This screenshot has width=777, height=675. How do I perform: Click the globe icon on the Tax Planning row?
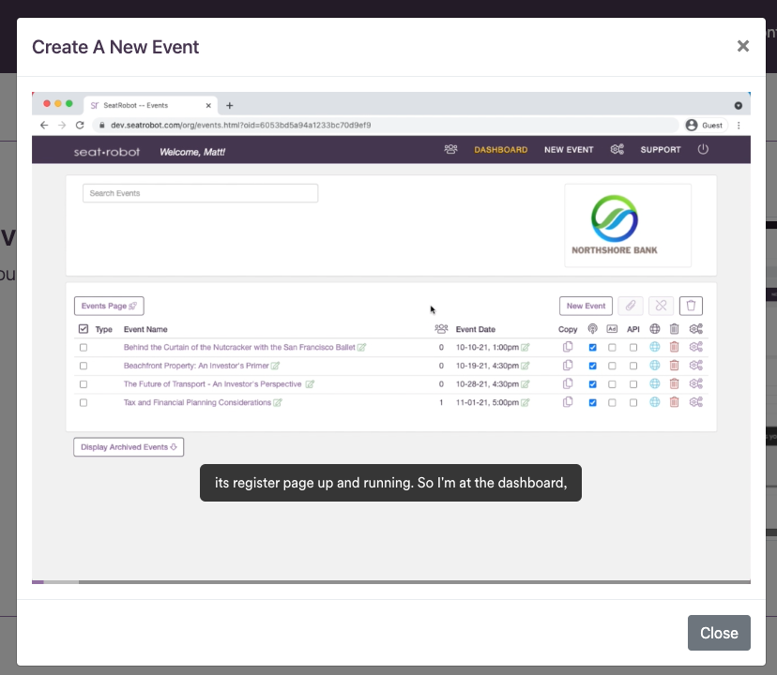pyautogui.click(x=654, y=401)
